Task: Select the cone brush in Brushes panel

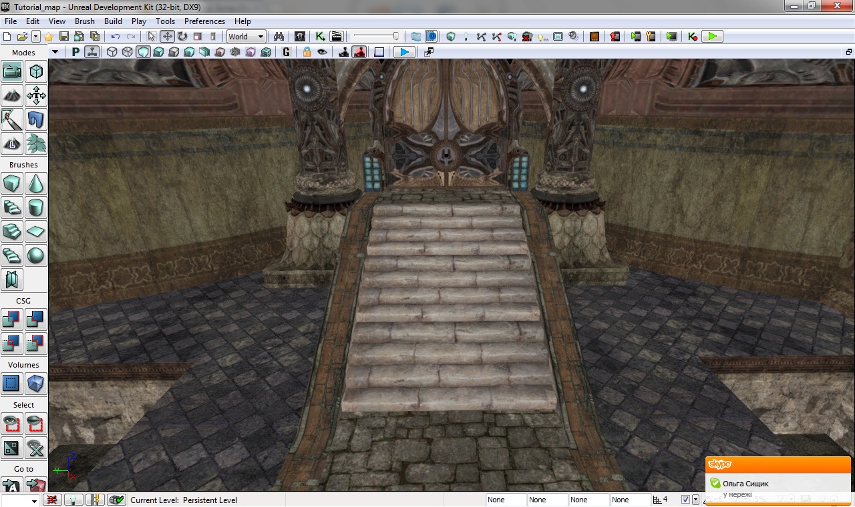Action: [x=36, y=183]
